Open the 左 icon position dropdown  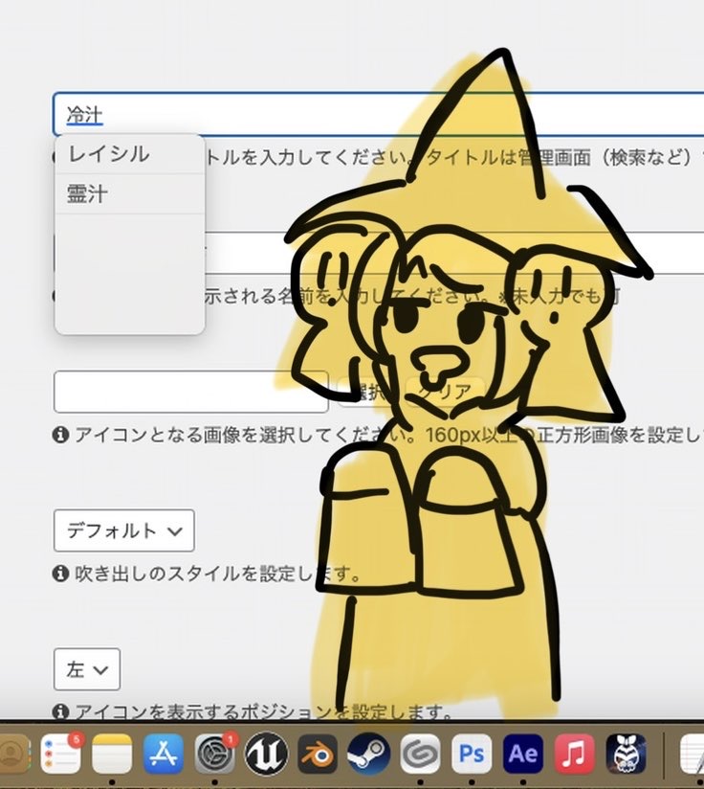pos(87,669)
